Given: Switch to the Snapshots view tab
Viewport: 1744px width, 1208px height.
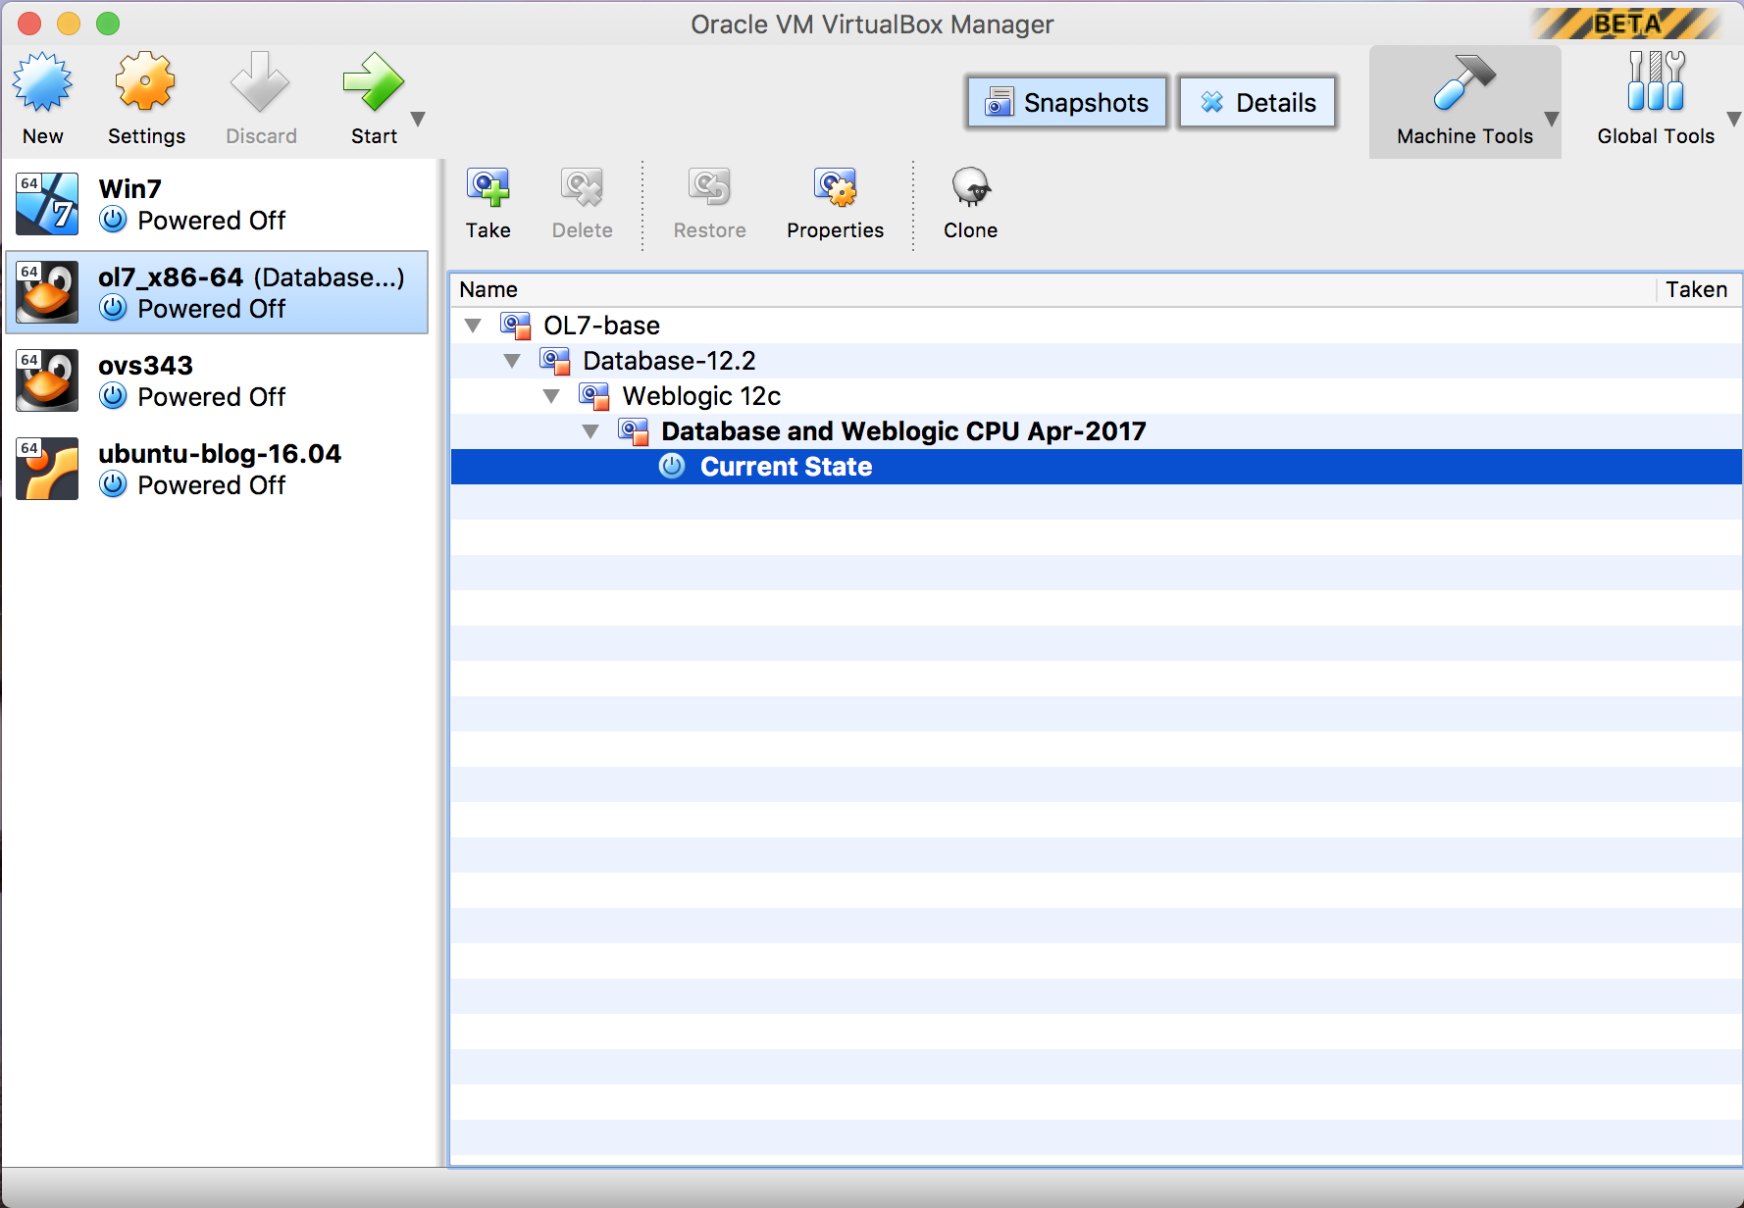Looking at the screenshot, I should [x=1065, y=102].
